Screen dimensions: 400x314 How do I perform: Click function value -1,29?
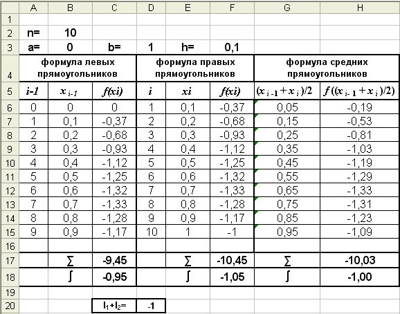coord(360,176)
